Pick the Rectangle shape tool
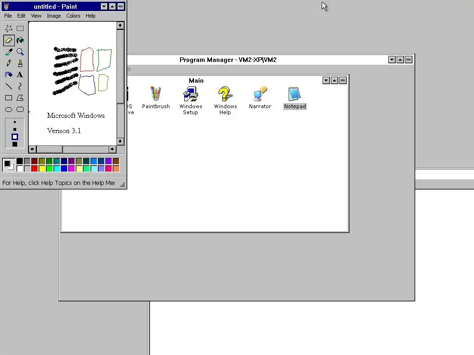 [x=9, y=98]
